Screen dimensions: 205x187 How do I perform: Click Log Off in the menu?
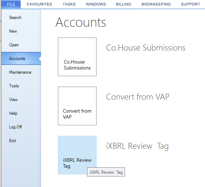[21, 127]
